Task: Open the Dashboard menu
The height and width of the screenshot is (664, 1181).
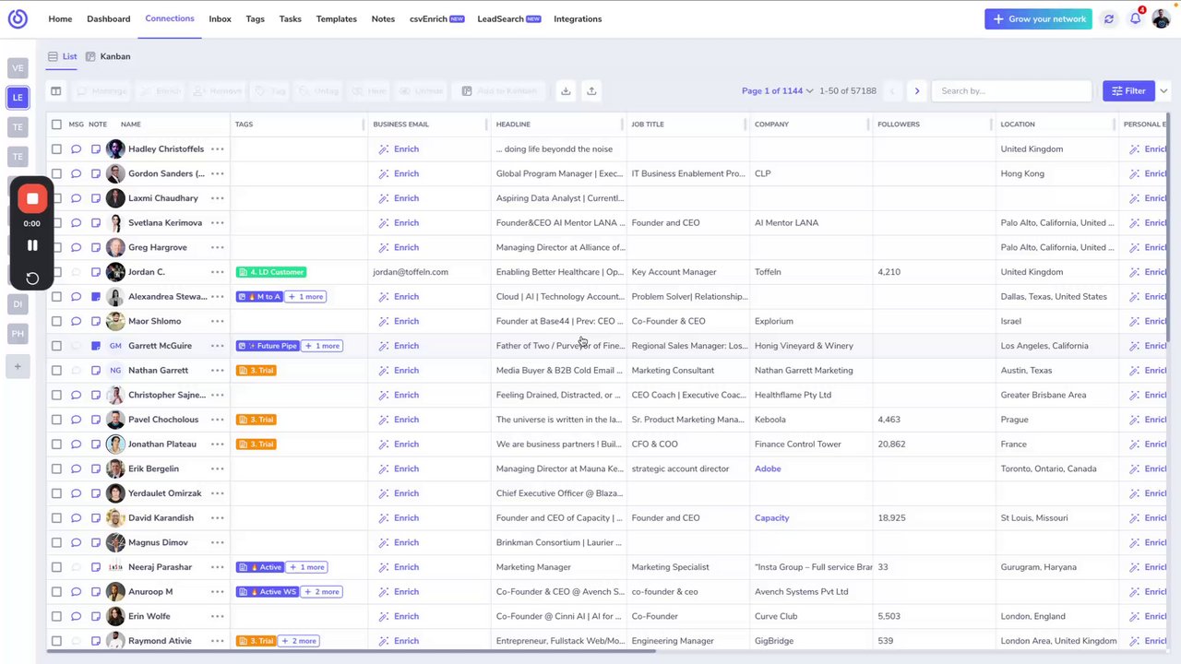Action: coord(108,18)
